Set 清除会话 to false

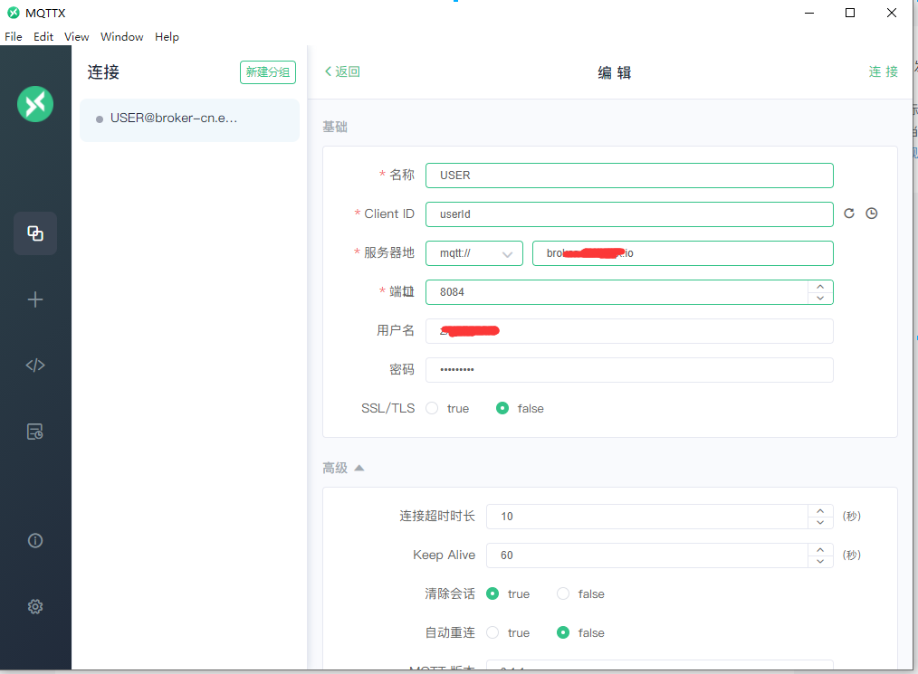click(563, 593)
